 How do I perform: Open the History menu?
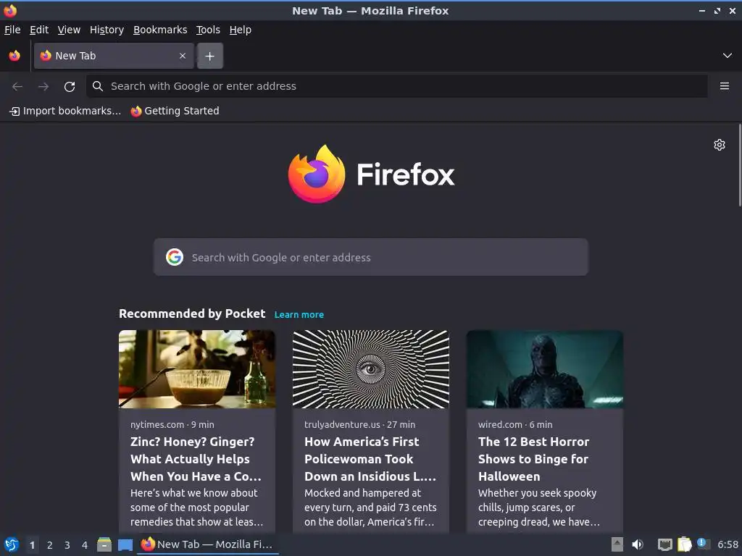pyautogui.click(x=107, y=30)
